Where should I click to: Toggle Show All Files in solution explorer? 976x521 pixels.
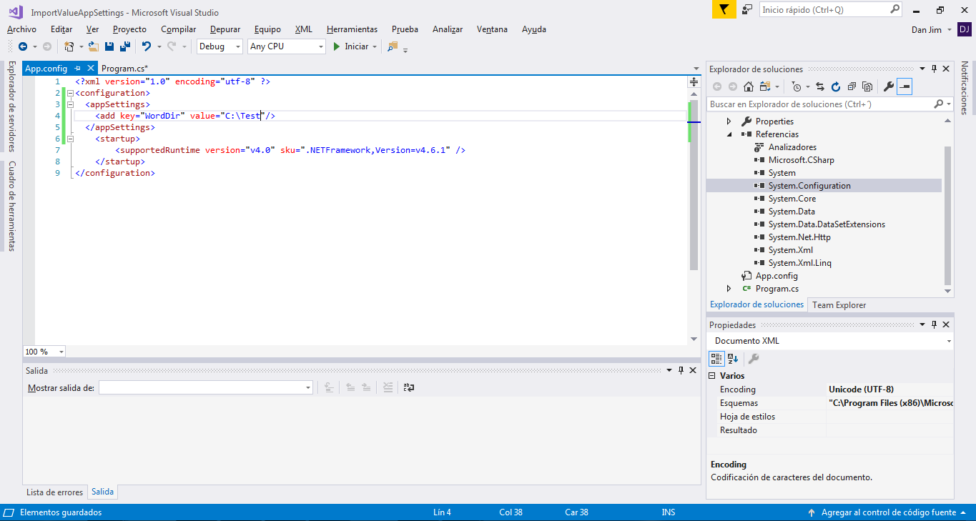(867, 87)
